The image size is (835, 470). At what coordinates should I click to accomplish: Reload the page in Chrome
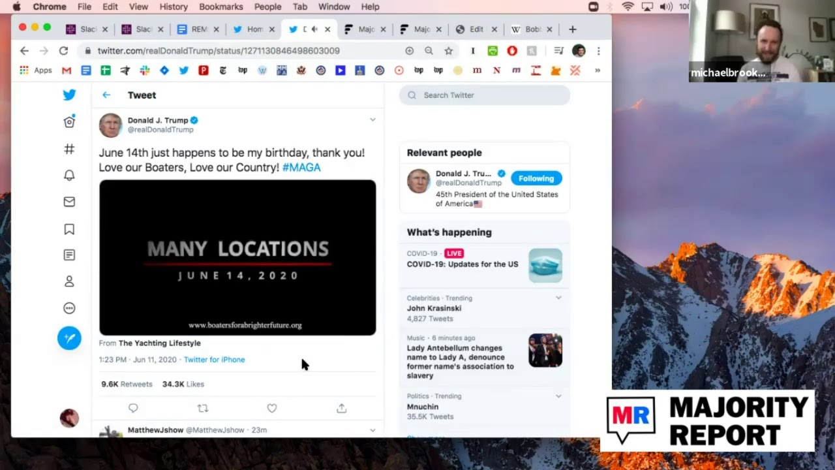63,51
